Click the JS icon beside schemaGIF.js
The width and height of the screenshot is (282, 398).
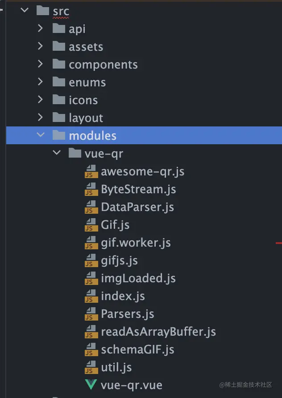click(x=91, y=350)
